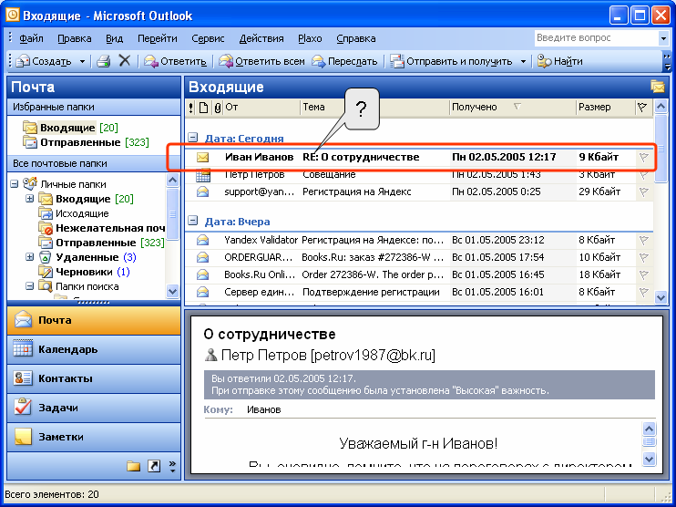The width and height of the screenshot is (676, 507).
Task: Click the Print toolbar icon
Action: point(104,61)
